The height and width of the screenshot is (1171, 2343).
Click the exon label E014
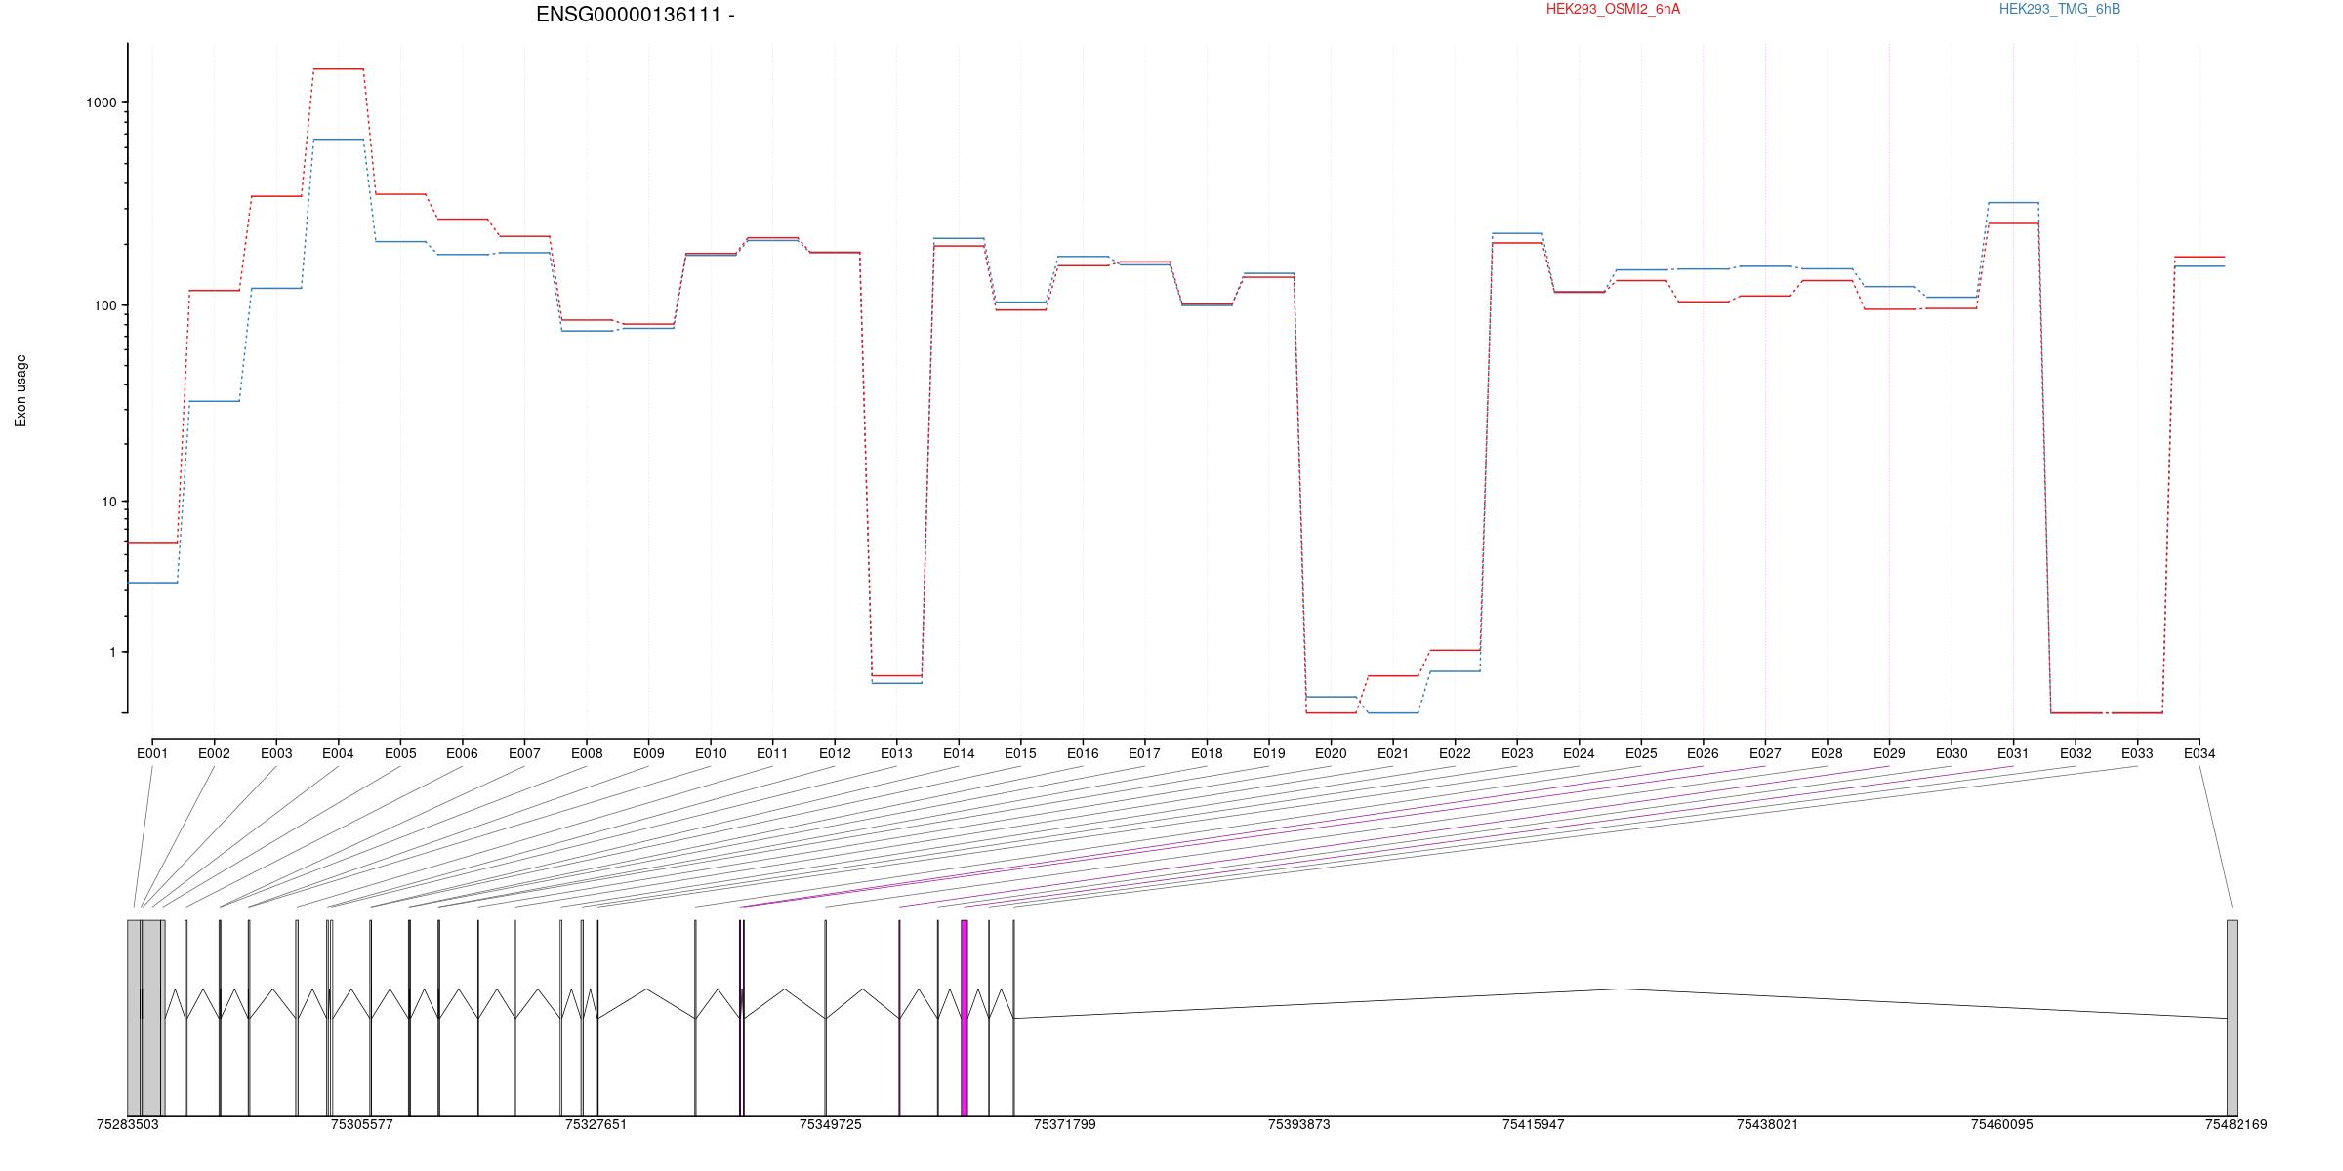click(x=959, y=753)
